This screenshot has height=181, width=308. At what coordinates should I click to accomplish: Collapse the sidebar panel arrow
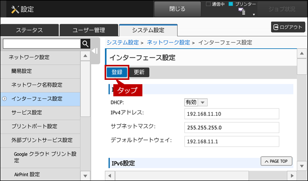pyautogui.click(x=95, y=51)
